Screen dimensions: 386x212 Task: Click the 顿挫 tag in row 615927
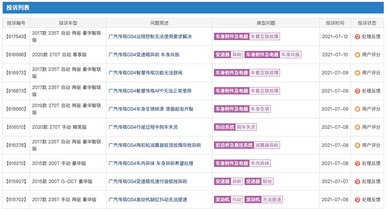point(267,181)
